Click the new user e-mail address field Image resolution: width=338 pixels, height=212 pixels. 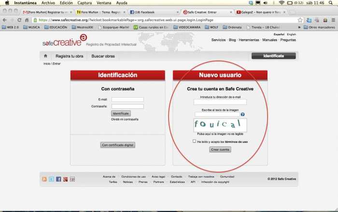(220, 102)
